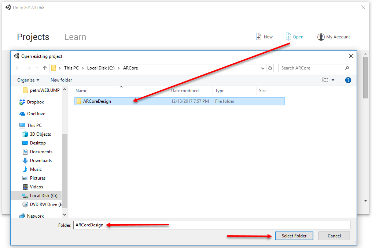The width and height of the screenshot is (372, 248).
Task: Click the 3D Objects cube icon
Action: point(25,134)
